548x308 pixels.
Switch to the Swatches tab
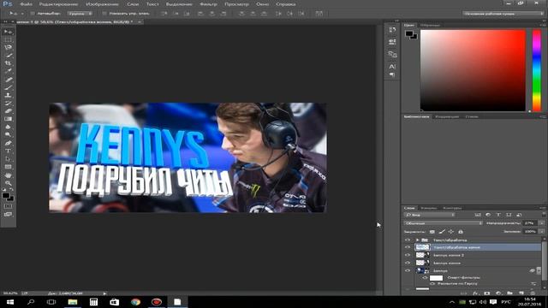coord(430,25)
